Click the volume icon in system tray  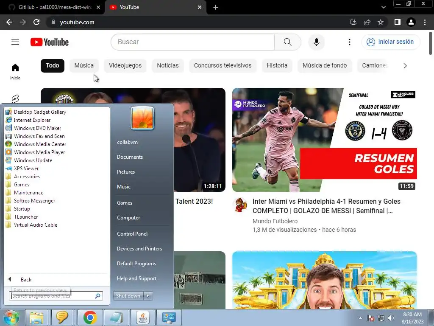coord(391,318)
